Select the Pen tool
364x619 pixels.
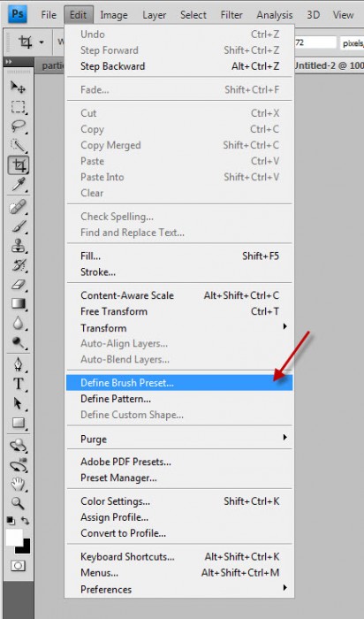(18, 364)
